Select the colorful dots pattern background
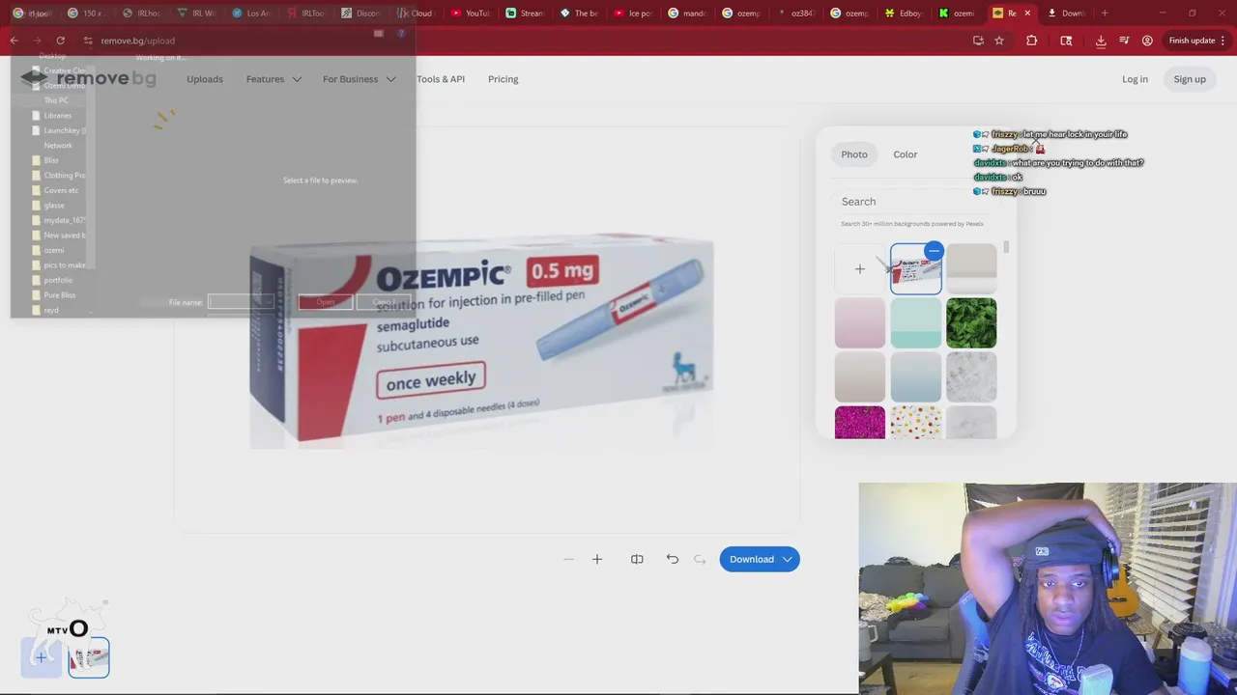Viewport: 1237px width, 695px height. [915, 423]
